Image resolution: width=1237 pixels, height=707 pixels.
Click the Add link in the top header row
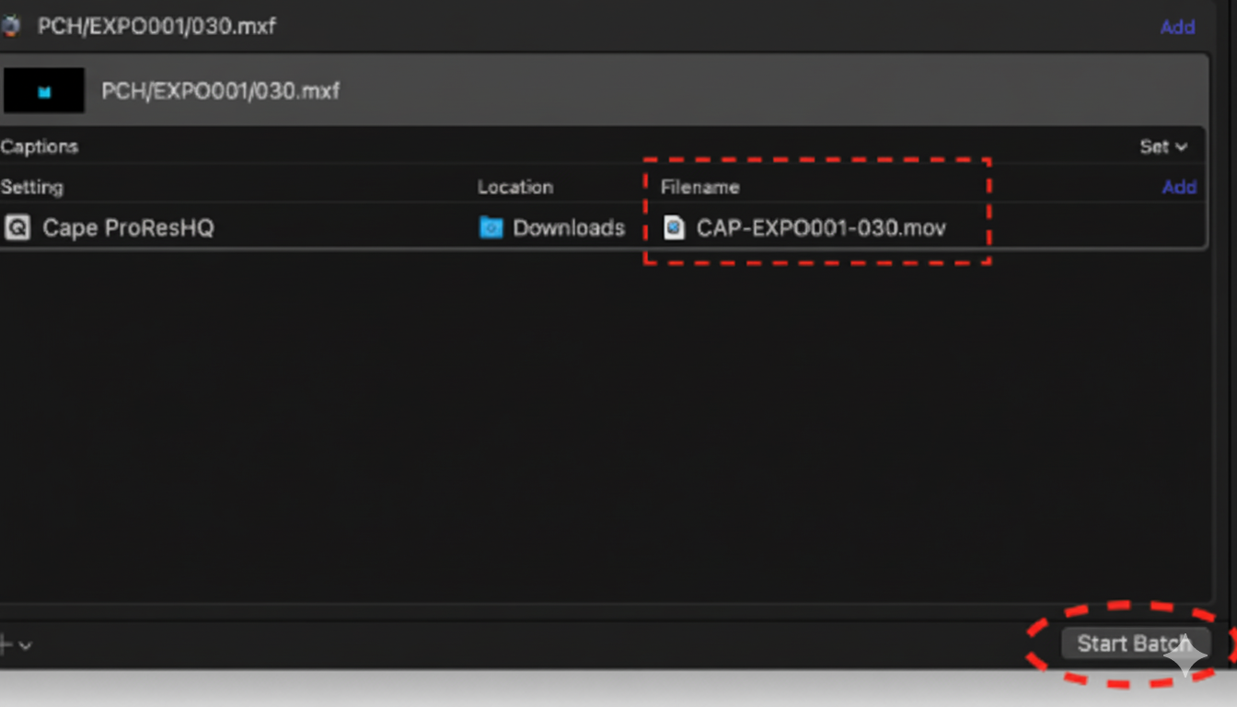click(x=1178, y=27)
